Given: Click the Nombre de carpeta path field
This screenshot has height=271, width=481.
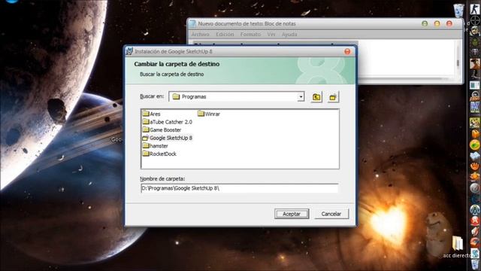Looking at the screenshot, I should [239, 188].
